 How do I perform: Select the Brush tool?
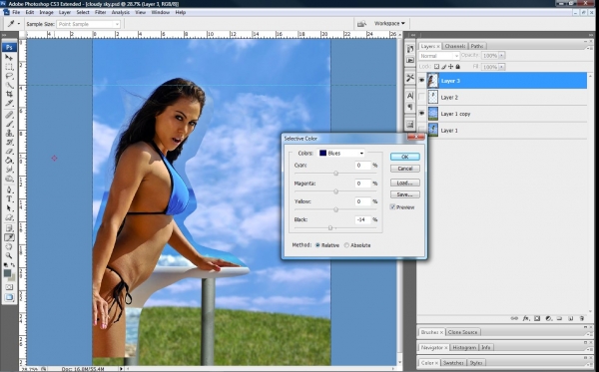9,124
